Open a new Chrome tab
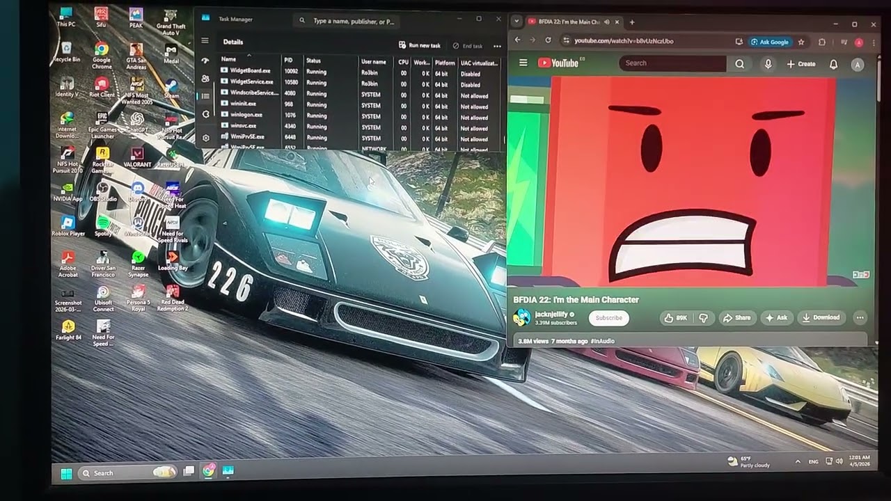This screenshot has height=501, width=891. pyautogui.click(x=632, y=22)
